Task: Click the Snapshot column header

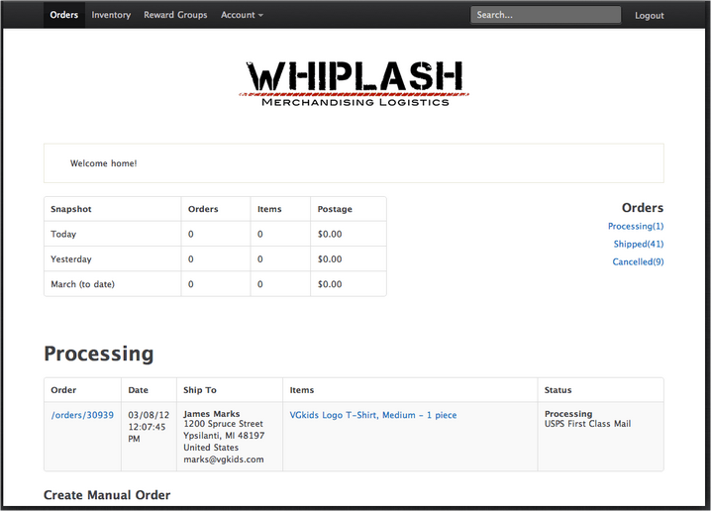Action: pos(70,209)
